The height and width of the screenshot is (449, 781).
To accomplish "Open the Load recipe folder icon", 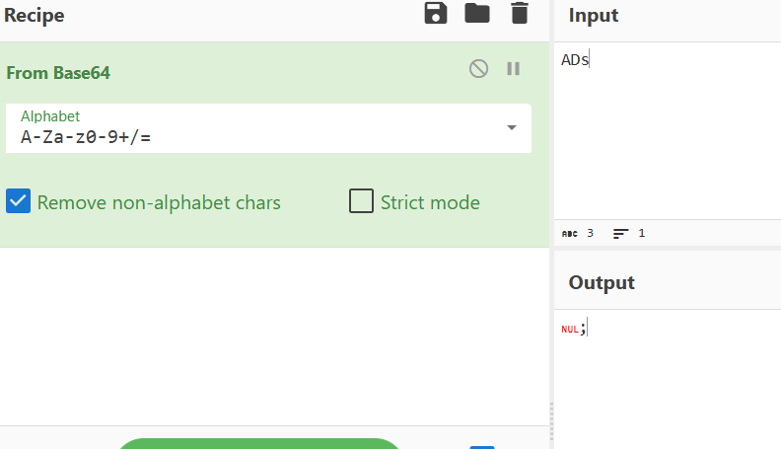I will click(x=477, y=14).
